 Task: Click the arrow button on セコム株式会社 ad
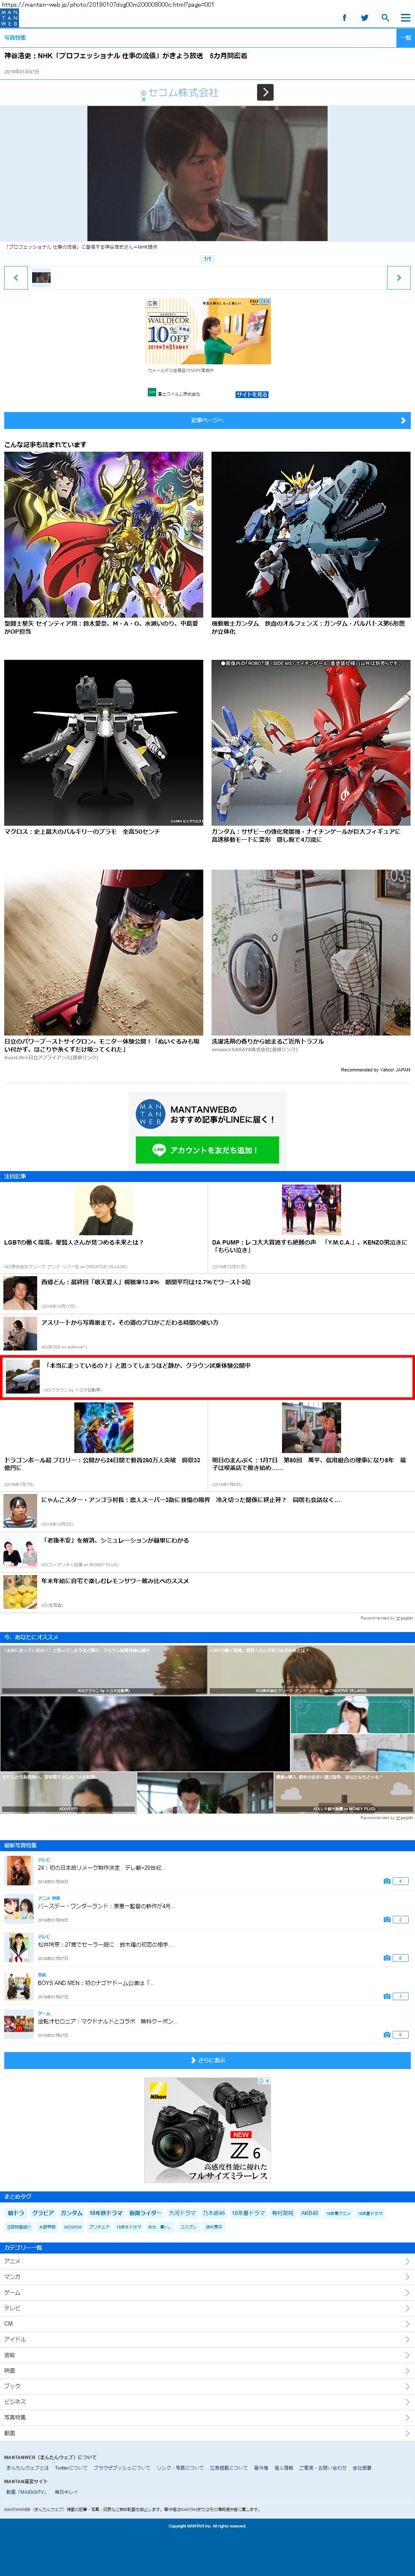pos(265,92)
